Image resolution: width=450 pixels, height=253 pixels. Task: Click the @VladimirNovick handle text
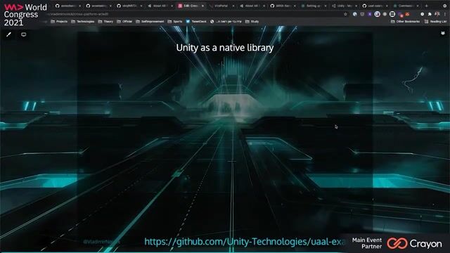coord(101,242)
